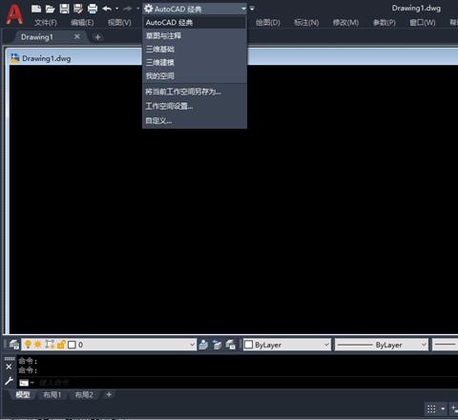Viewport: 458px width, 420px height.
Task: Open the Redo history dropdown arrow
Action: pyautogui.click(x=137, y=9)
